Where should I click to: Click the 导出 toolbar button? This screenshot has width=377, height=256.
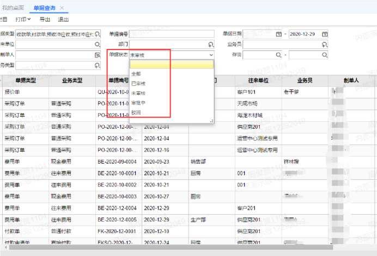coord(45,20)
